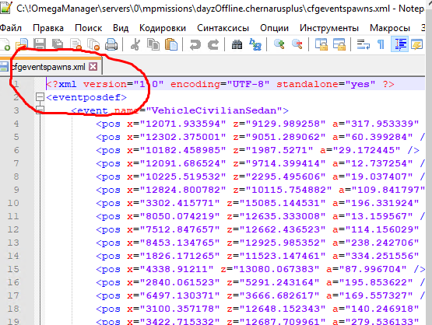The height and width of the screenshot is (325, 432).
Task: Click the Copy toolbar icon
Action: pyautogui.click(x=153, y=44)
